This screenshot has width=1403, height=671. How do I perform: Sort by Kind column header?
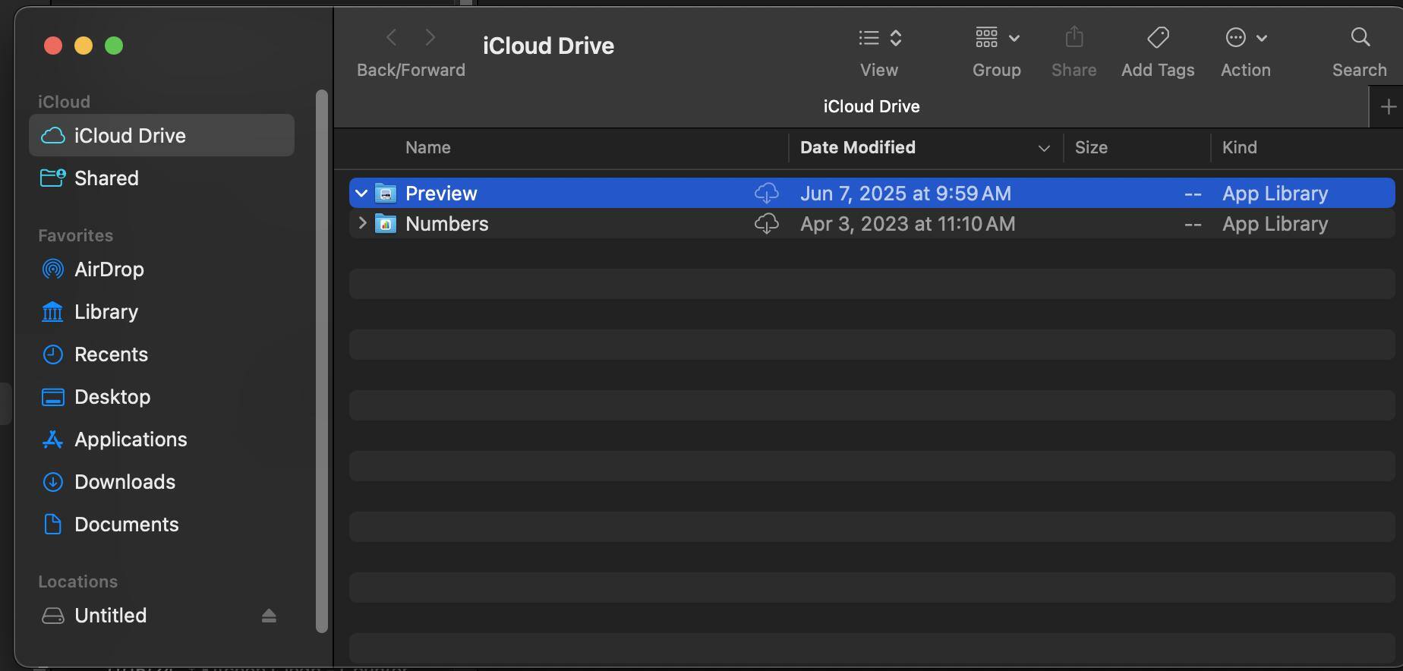tap(1239, 148)
